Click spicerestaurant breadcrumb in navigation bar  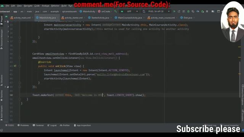coord(69,11)
